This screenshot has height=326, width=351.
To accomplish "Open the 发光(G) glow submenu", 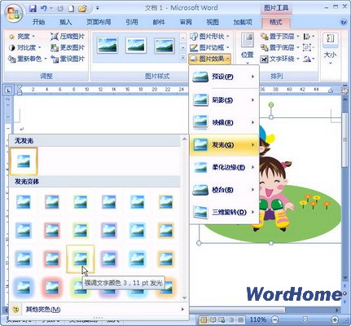I will tap(224, 145).
